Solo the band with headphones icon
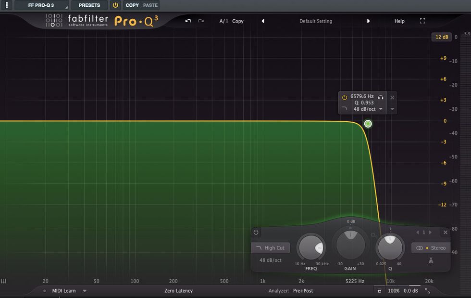Screen dimensions: 471x298 [381, 97]
